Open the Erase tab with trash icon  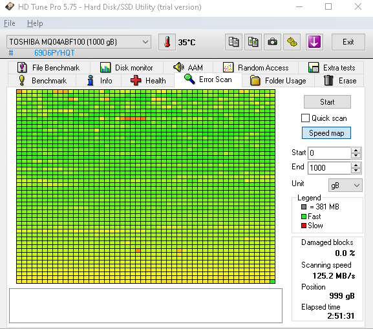tap(339, 80)
